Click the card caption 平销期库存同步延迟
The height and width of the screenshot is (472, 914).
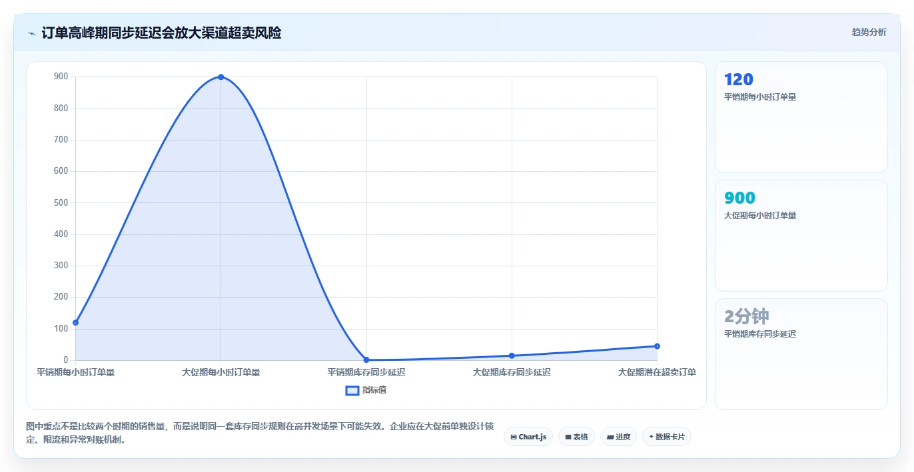coord(760,334)
